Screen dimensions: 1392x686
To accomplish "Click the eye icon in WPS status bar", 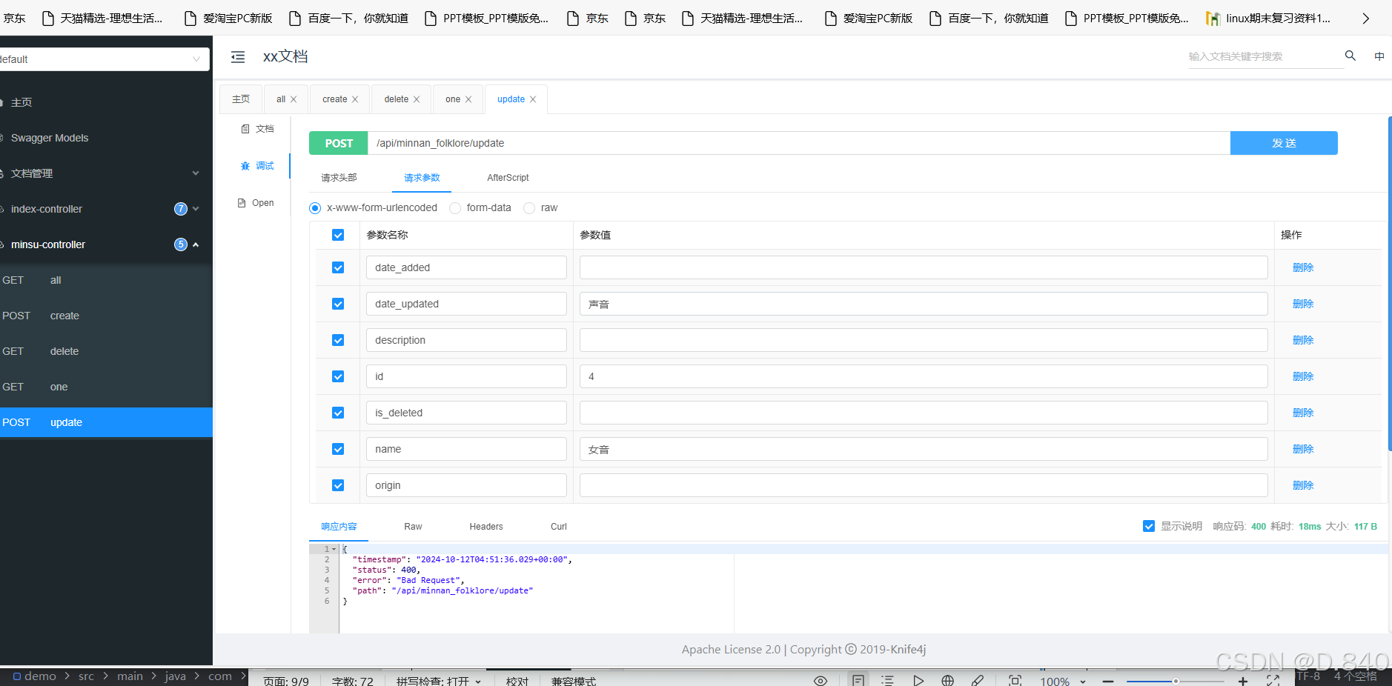I will [x=820, y=679].
